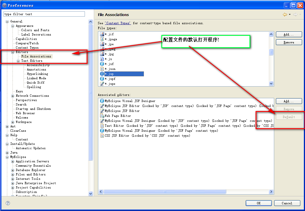The image size is (305, 211).
Task: Click the *.jsf file type icon
Action: pos(102,64)
